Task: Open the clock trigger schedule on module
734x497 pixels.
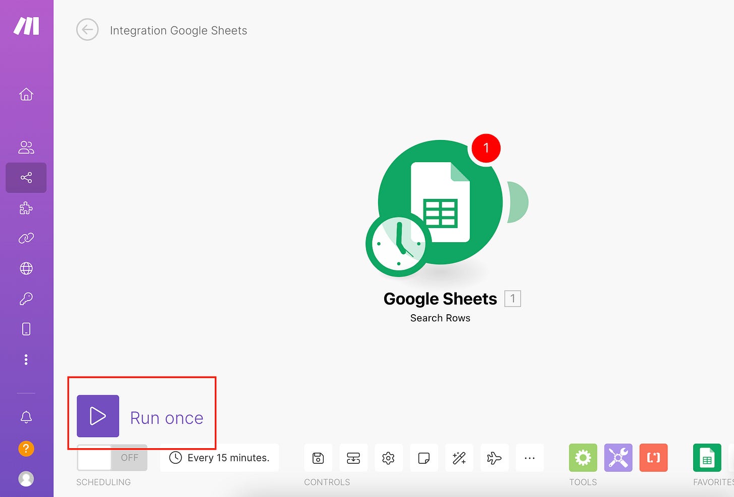Action: coord(398,244)
